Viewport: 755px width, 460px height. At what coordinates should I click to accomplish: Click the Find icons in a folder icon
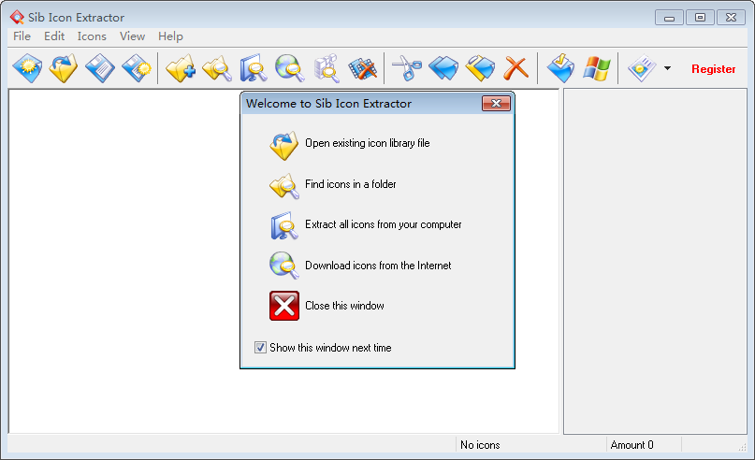[x=284, y=186]
